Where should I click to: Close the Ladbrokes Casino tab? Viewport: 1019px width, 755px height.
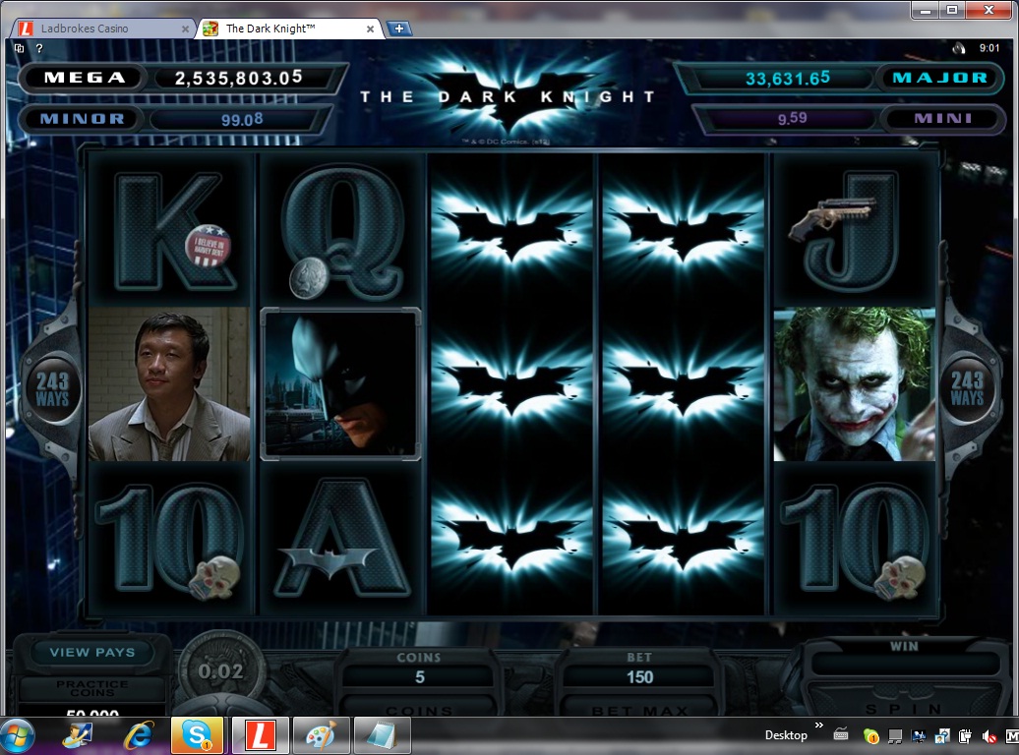click(x=186, y=29)
